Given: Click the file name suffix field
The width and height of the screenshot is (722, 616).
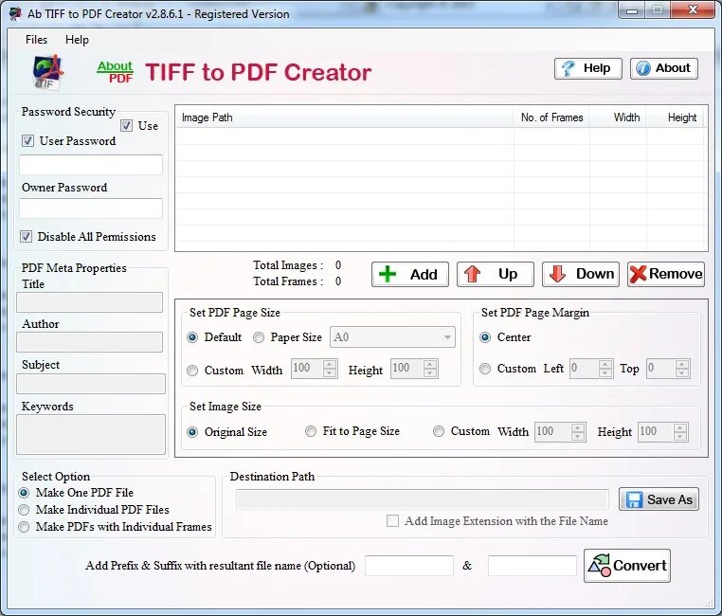Looking at the screenshot, I should pos(532,566).
